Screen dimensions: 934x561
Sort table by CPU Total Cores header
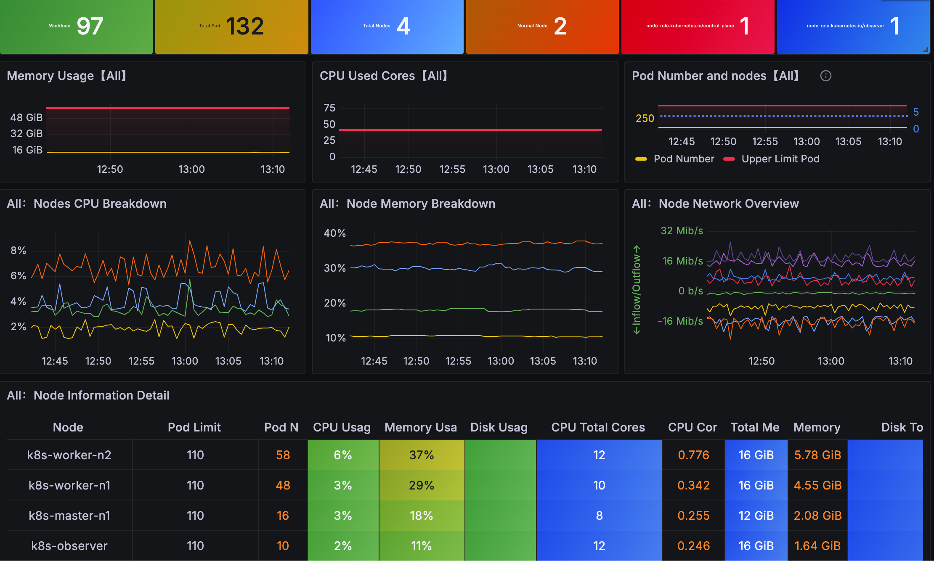[x=598, y=427]
